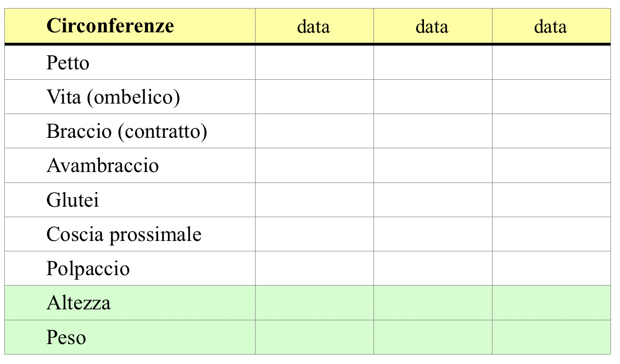
Task: Click the Coscia prossimale row label
Action: tap(124, 234)
